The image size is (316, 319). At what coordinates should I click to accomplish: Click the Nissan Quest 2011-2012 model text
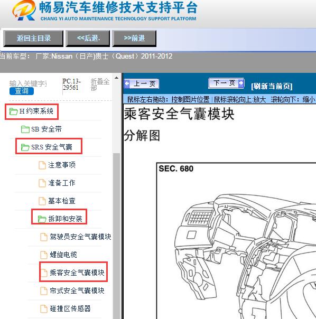(104, 56)
